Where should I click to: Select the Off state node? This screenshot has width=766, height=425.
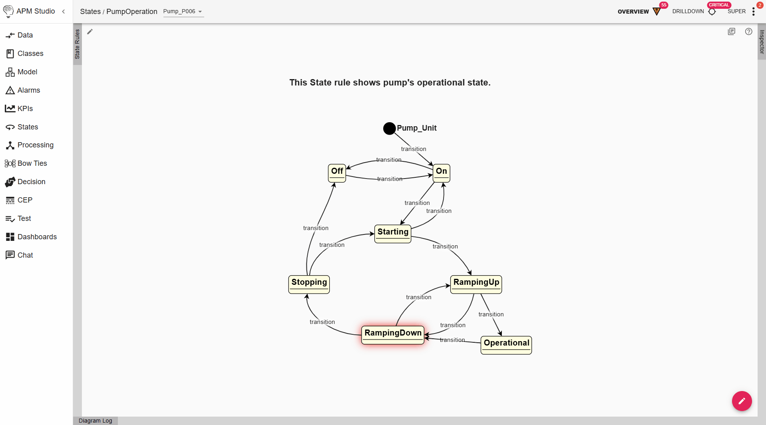coord(337,173)
